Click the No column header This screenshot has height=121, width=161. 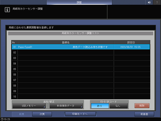coord(14,42)
